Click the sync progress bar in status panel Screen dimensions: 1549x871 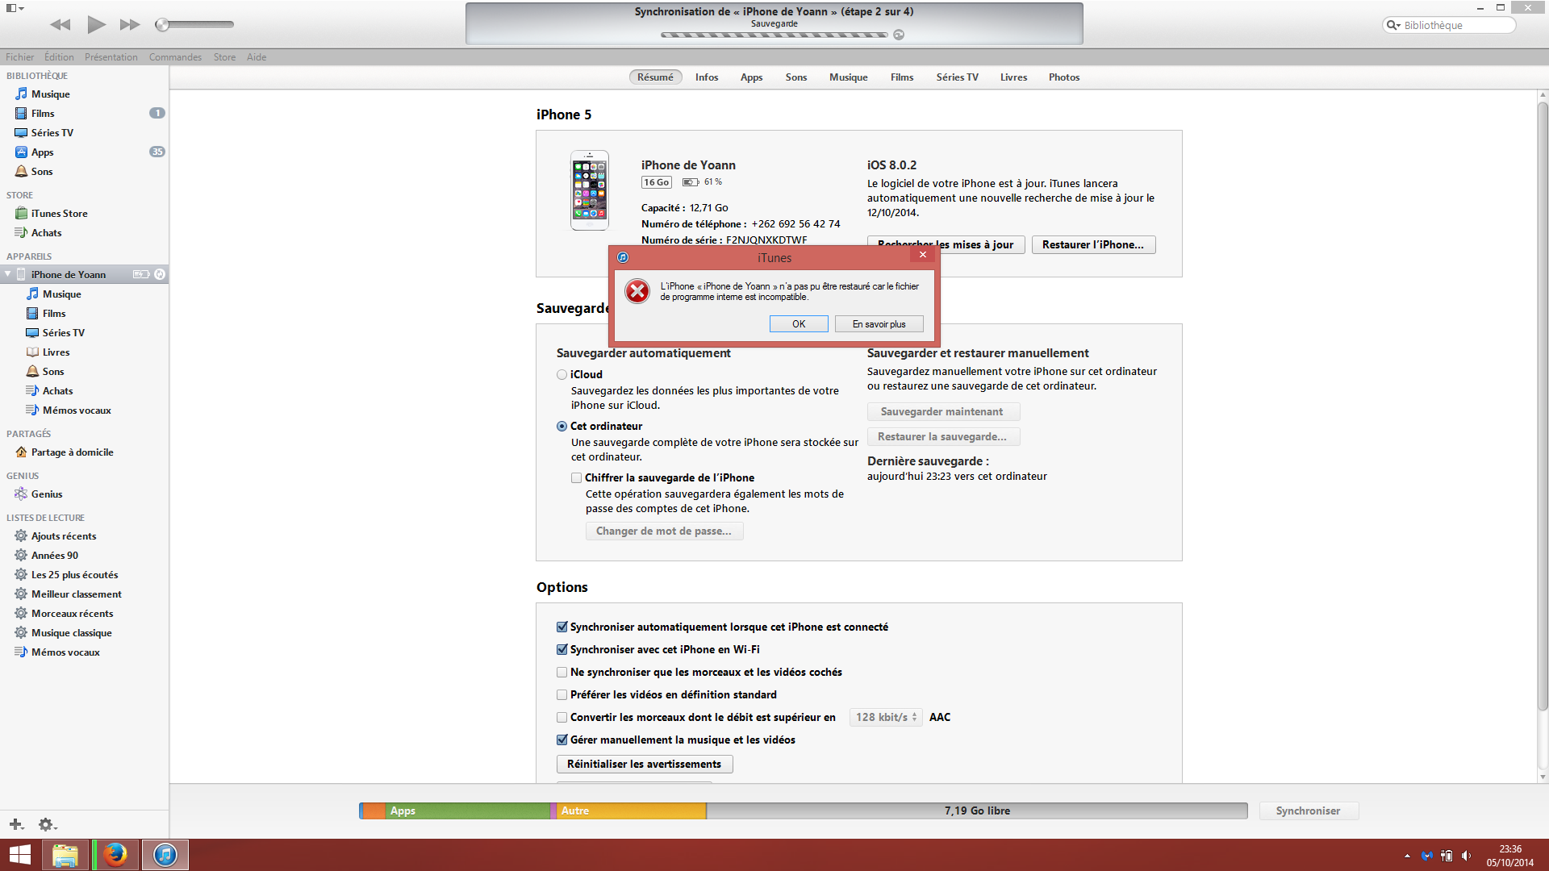774,35
